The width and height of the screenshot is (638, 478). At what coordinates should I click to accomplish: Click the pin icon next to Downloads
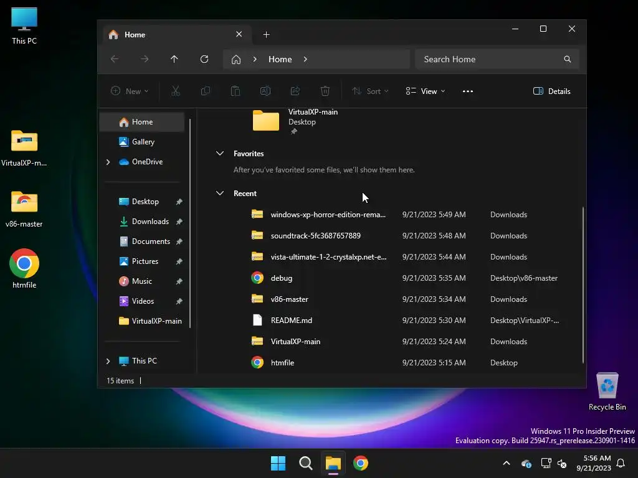tap(179, 222)
